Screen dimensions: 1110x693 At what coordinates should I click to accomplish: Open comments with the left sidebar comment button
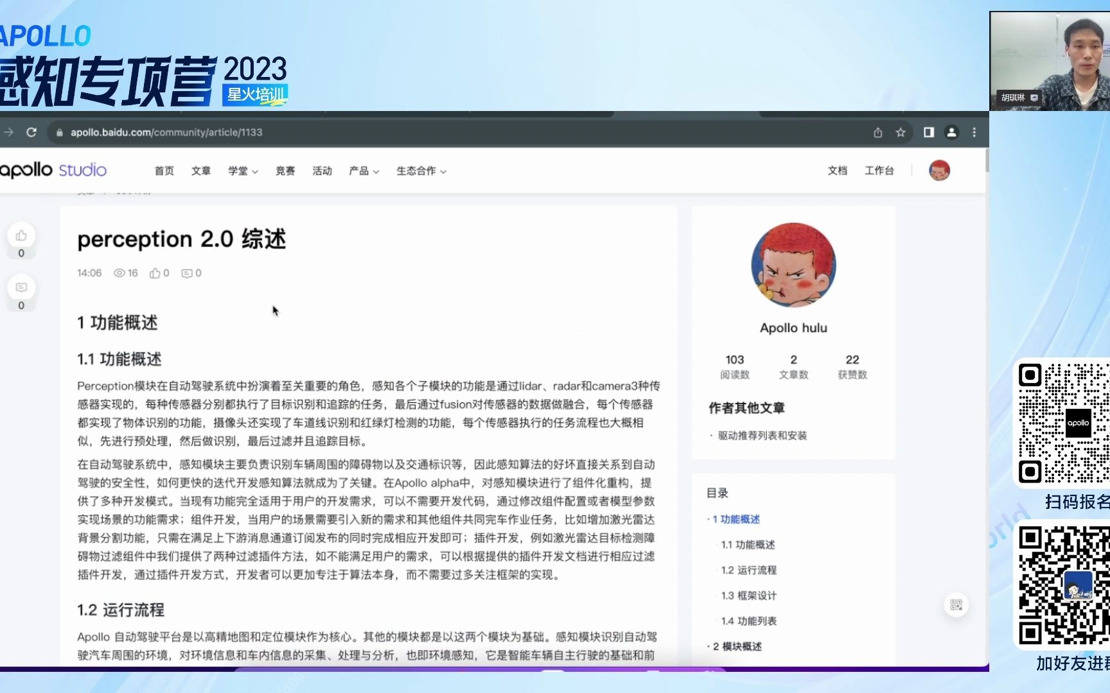[x=21, y=287]
